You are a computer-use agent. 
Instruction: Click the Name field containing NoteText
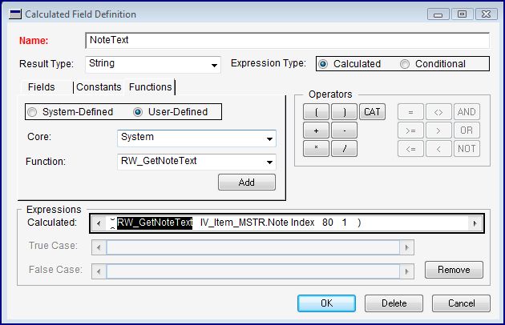pos(286,40)
